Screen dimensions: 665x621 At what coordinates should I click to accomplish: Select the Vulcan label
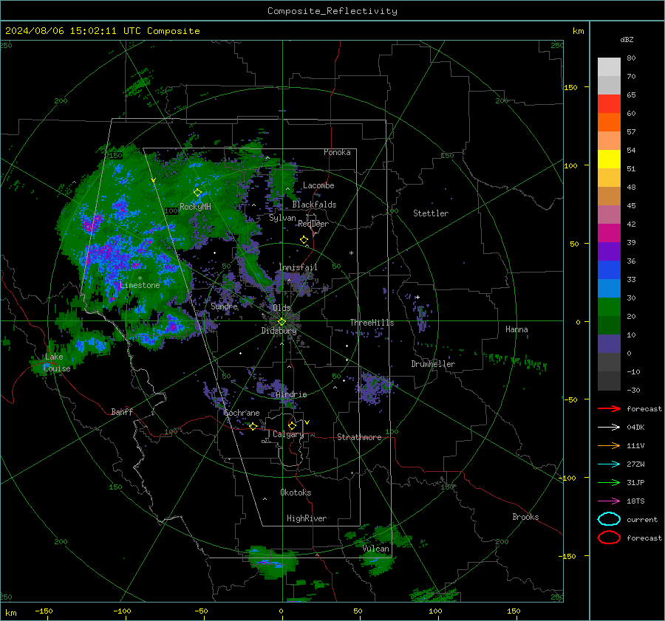point(376,549)
